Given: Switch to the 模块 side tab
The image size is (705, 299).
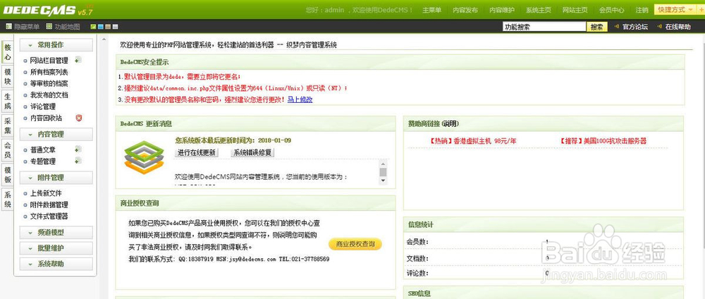Looking at the screenshot, I should [8, 76].
